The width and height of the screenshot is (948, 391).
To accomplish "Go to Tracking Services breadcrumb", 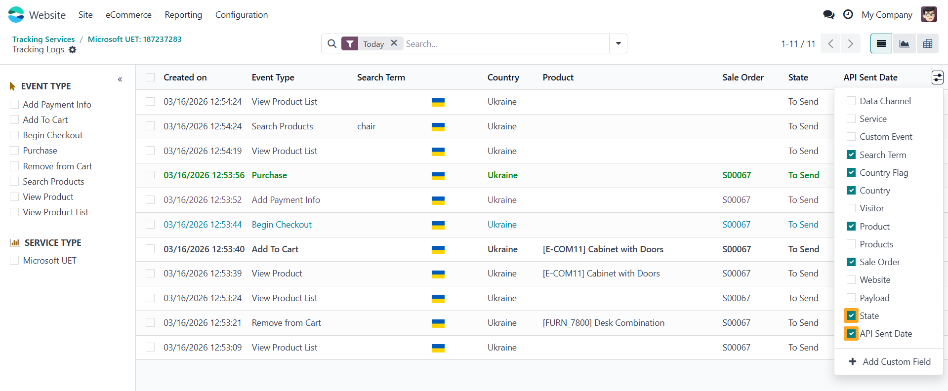I will click(43, 39).
